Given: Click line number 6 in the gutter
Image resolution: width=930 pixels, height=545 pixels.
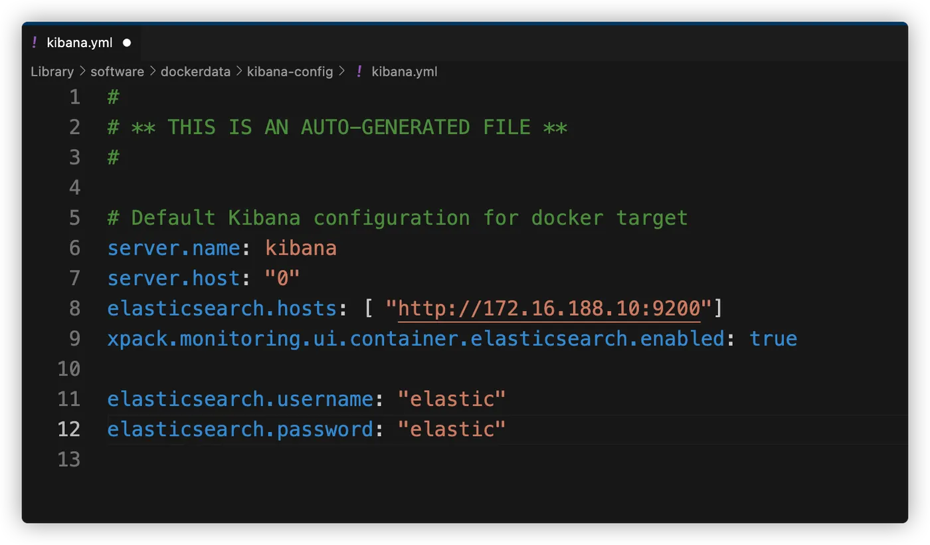Looking at the screenshot, I should (74, 248).
